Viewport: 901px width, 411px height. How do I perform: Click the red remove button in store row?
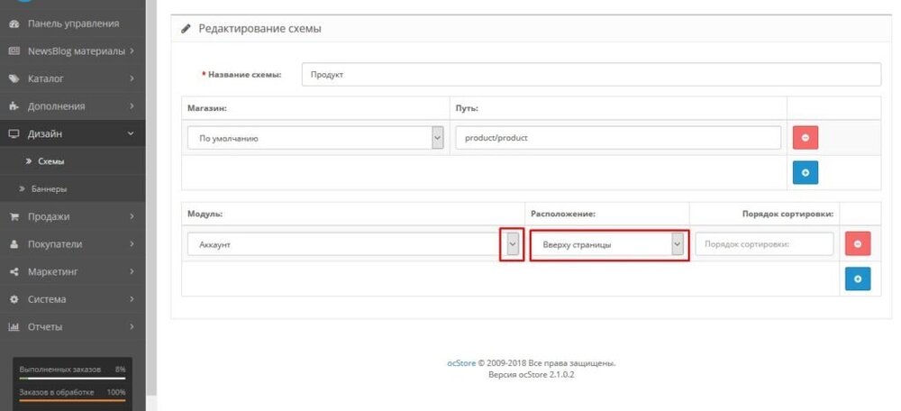tap(805, 138)
